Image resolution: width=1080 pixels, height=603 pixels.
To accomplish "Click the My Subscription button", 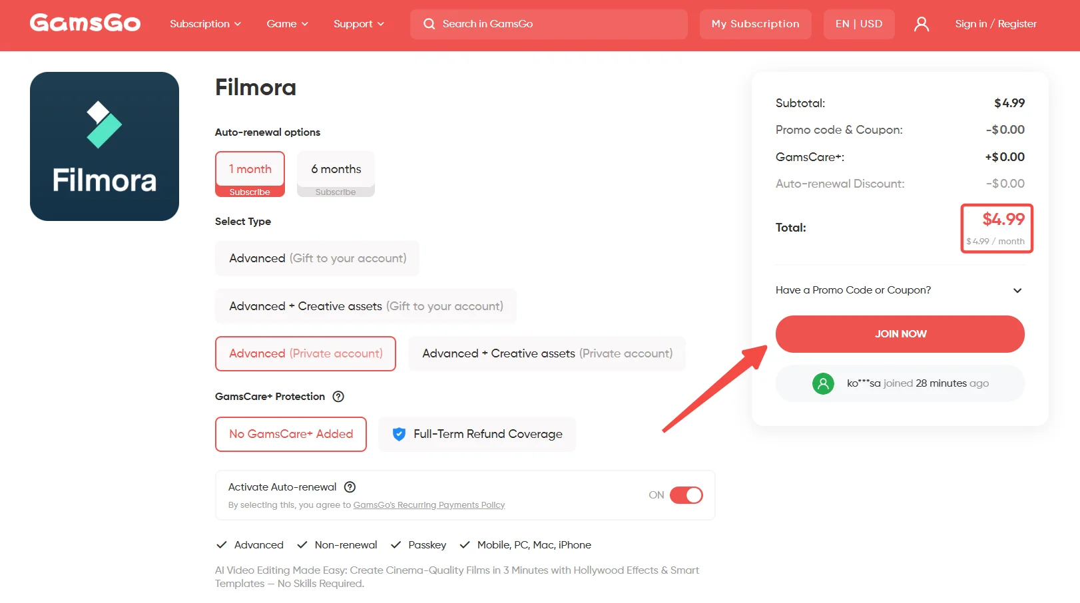I will pos(755,24).
